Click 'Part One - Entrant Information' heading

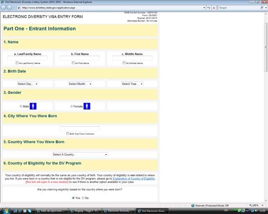tap(40, 28)
